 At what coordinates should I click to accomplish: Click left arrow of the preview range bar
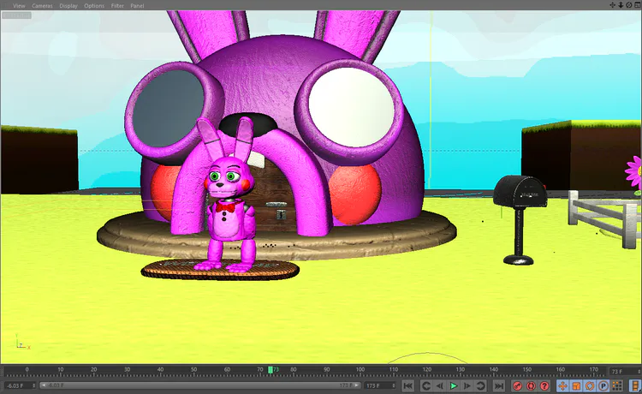coord(43,385)
